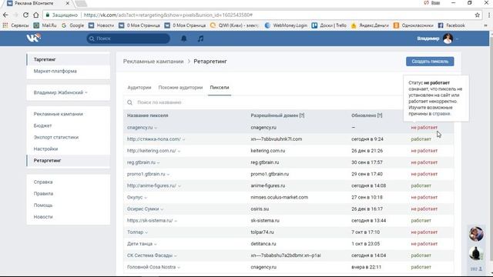This screenshot has height=277, width=493.
Task: Click the VK logo icon
Action: tap(33, 38)
